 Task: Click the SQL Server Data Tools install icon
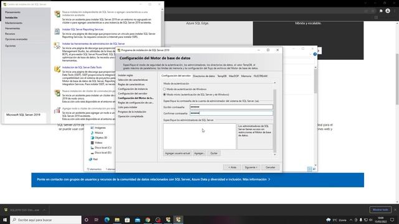tap(57, 69)
